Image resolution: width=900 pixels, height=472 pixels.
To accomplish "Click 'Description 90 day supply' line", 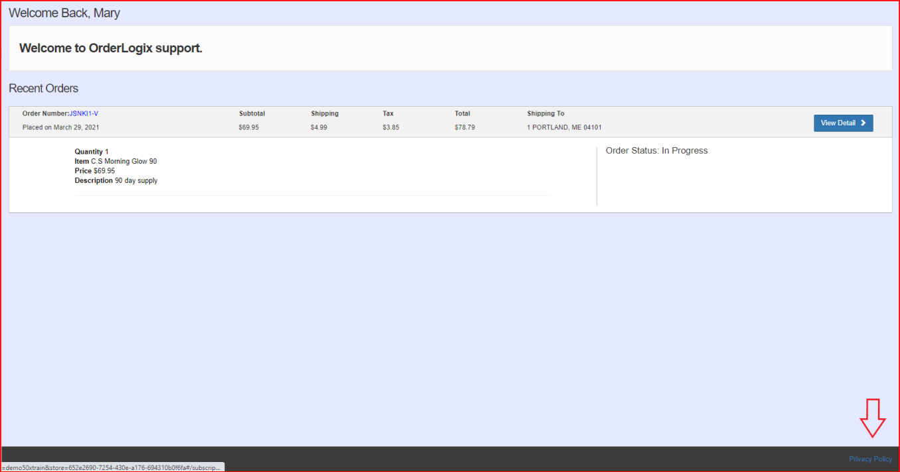I will pyautogui.click(x=116, y=180).
